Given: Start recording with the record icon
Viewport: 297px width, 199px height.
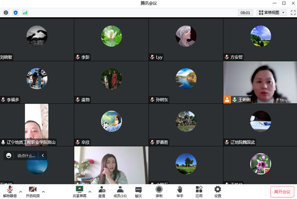Looking at the screenshot, I should point(159,191).
